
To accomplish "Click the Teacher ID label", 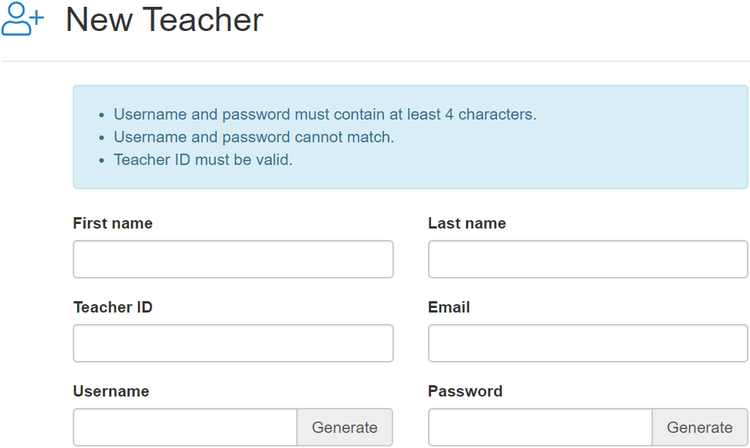I will pyautogui.click(x=113, y=307).
